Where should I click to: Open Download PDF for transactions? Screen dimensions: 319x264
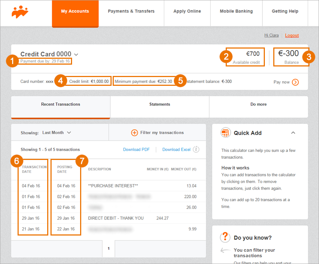[136, 149]
